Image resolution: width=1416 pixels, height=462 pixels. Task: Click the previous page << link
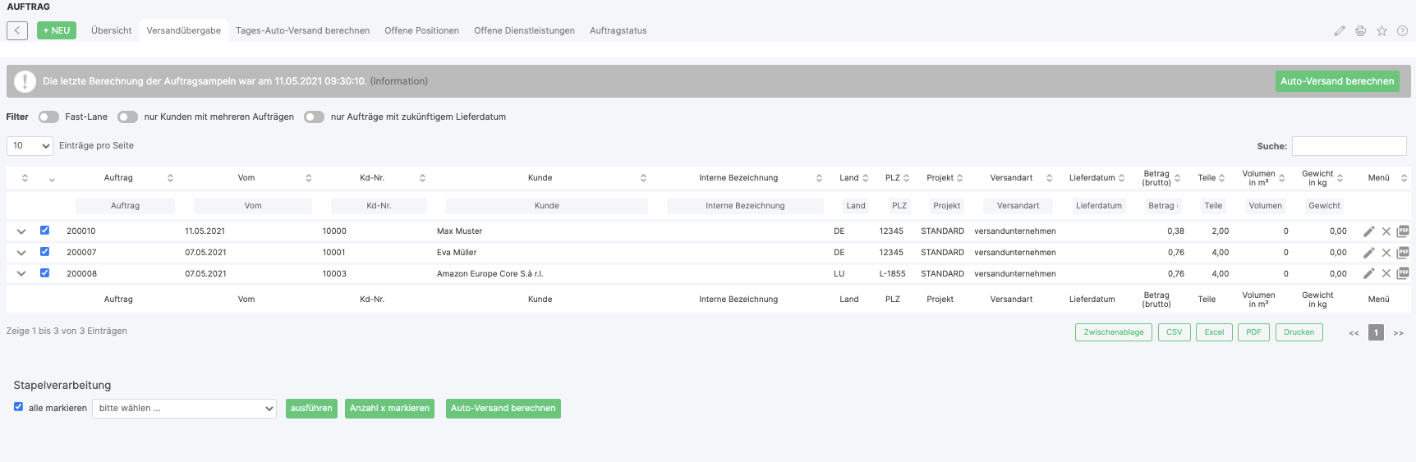(1354, 333)
